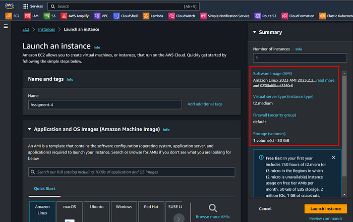
Task: Open CloudWatch from the favorites bar
Action: [x=182, y=16]
